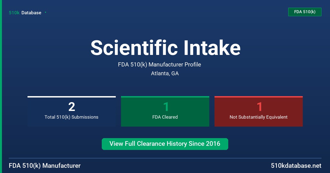Select the Not Substantially Equivalent card
The height and width of the screenshot is (173, 330).
[258, 111]
